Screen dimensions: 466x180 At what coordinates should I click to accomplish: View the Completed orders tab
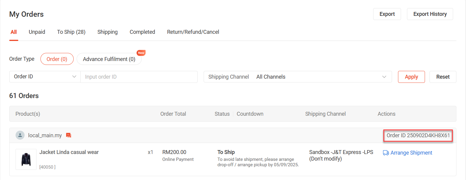[x=142, y=32]
